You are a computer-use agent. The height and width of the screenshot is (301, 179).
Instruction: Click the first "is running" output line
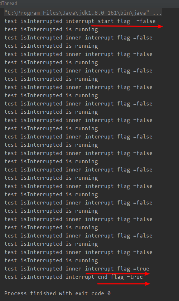click(x=51, y=29)
